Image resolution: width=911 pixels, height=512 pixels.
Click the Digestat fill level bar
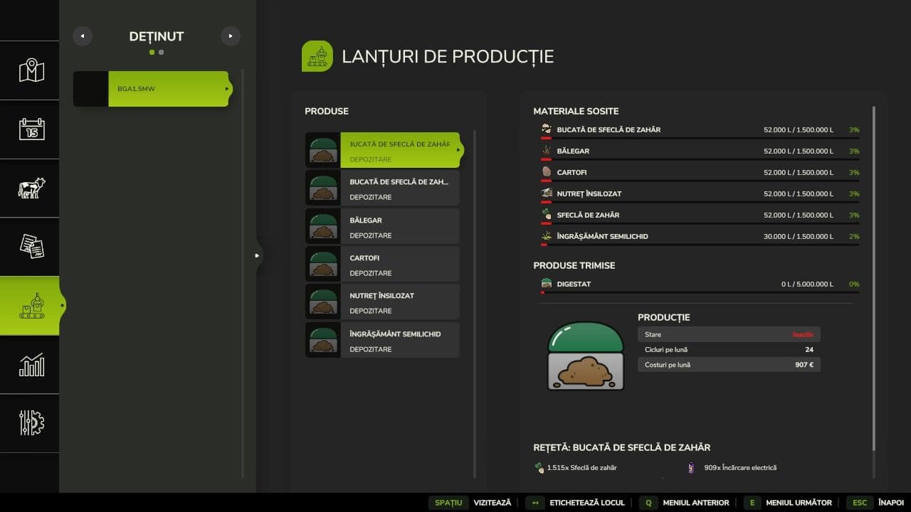699,292
